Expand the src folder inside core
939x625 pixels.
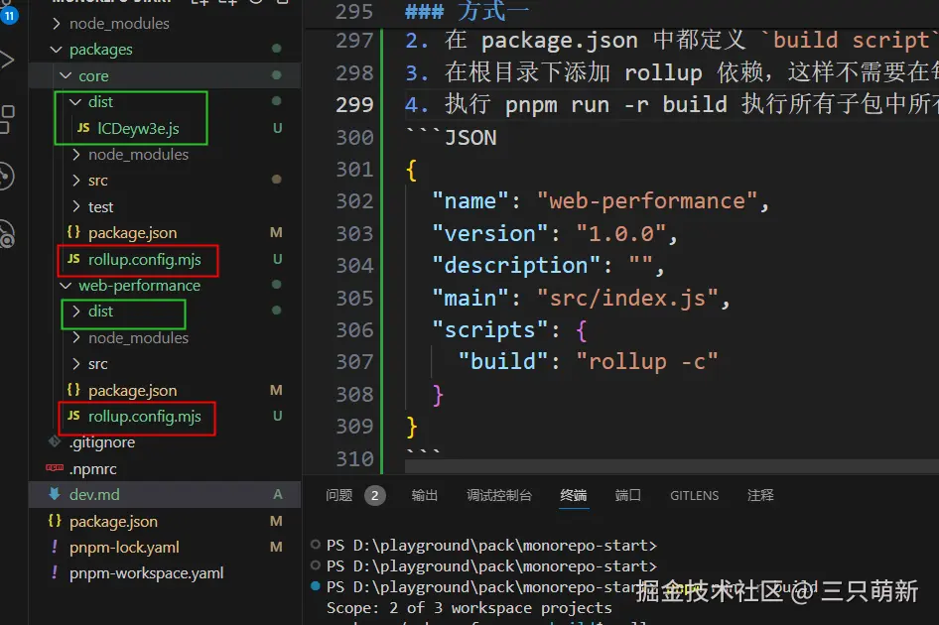pos(75,181)
